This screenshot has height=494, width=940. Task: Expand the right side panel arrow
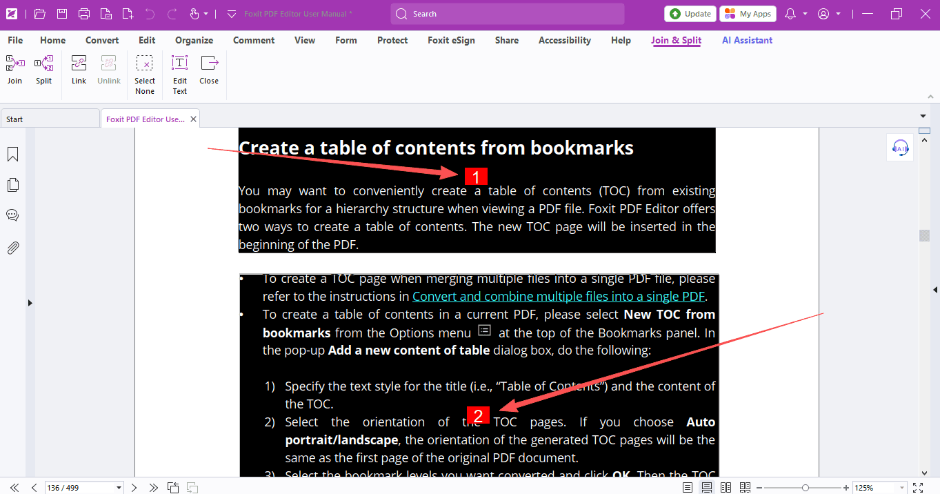935,290
